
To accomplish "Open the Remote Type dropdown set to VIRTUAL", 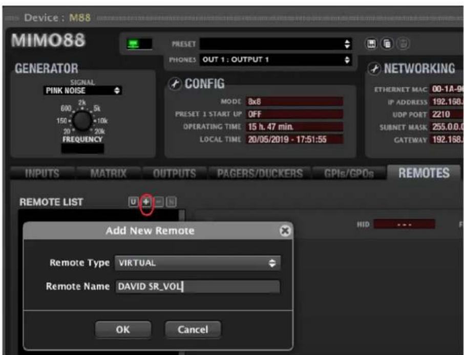I will pyautogui.click(x=198, y=263).
